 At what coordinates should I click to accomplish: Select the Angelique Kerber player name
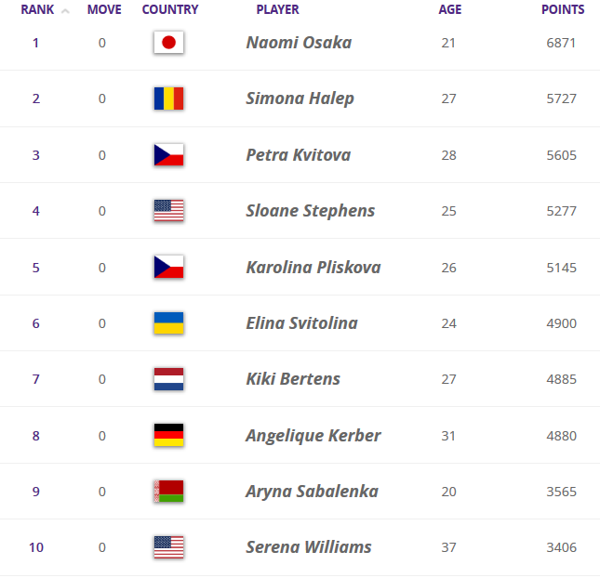click(x=313, y=435)
